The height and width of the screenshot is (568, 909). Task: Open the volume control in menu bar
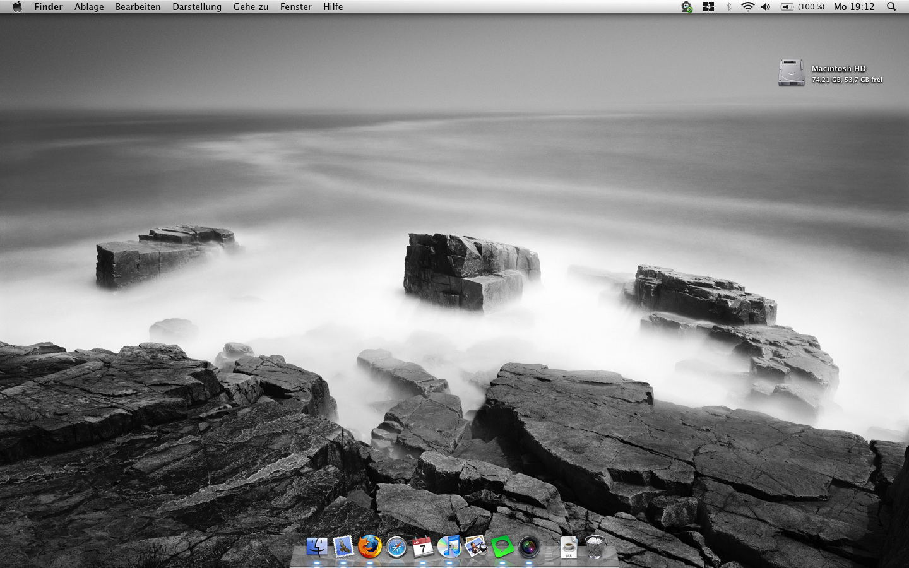(766, 7)
